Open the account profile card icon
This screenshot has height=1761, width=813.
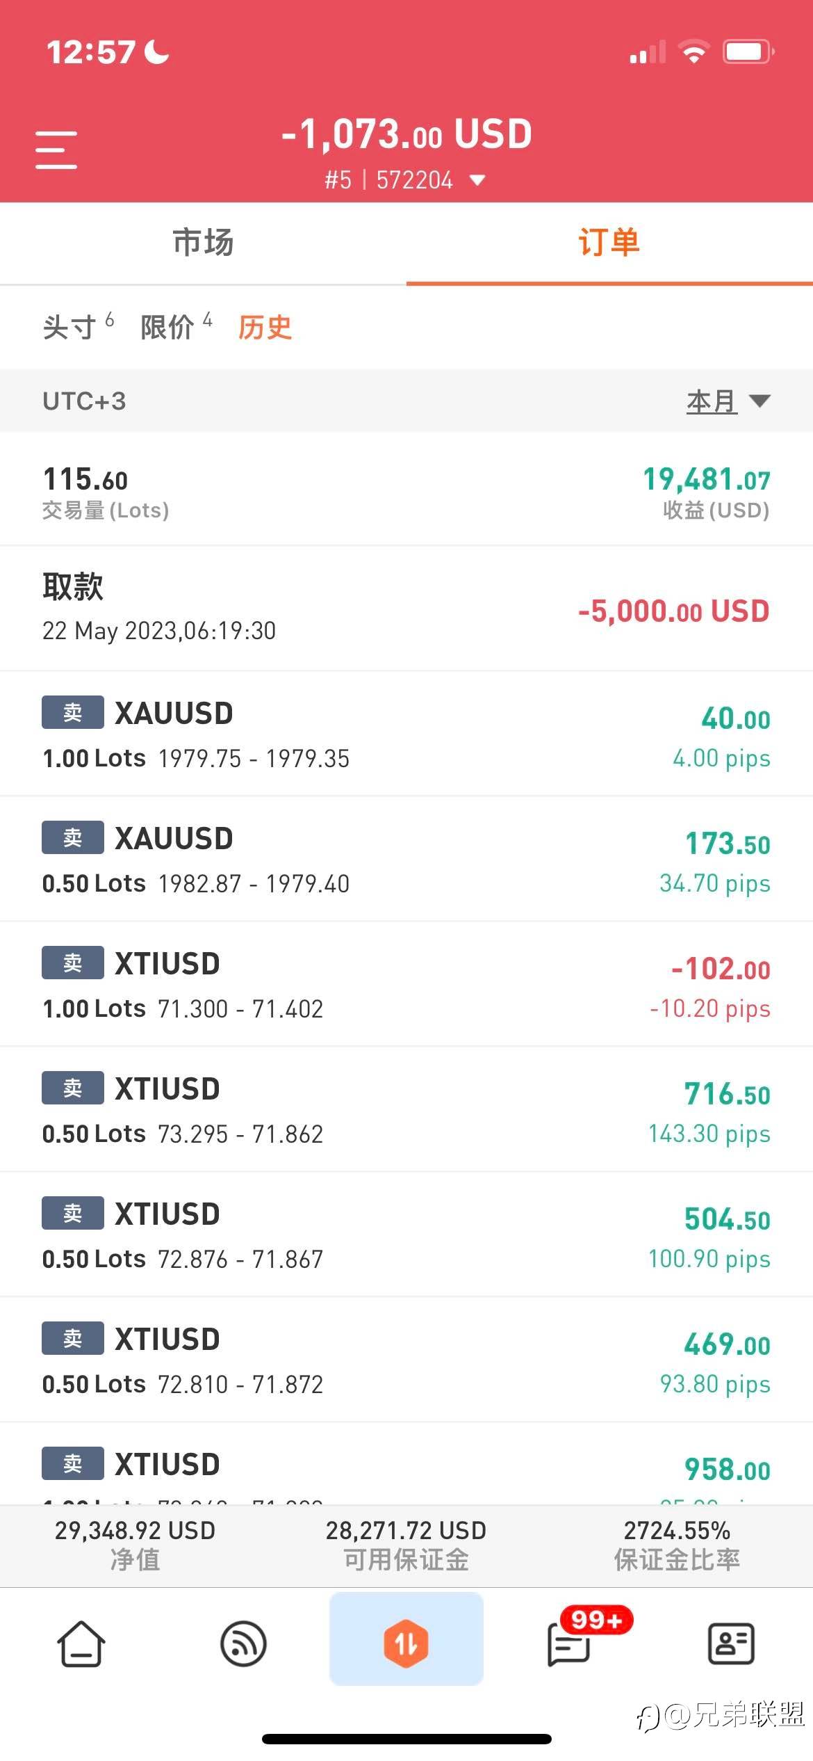pyautogui.click(x=731, y=1644)
